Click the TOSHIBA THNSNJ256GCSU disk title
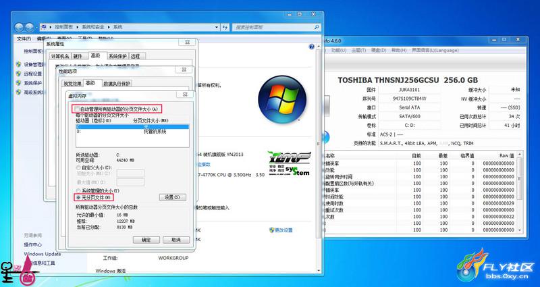540x287 pixels. click(x=408, y=80)
